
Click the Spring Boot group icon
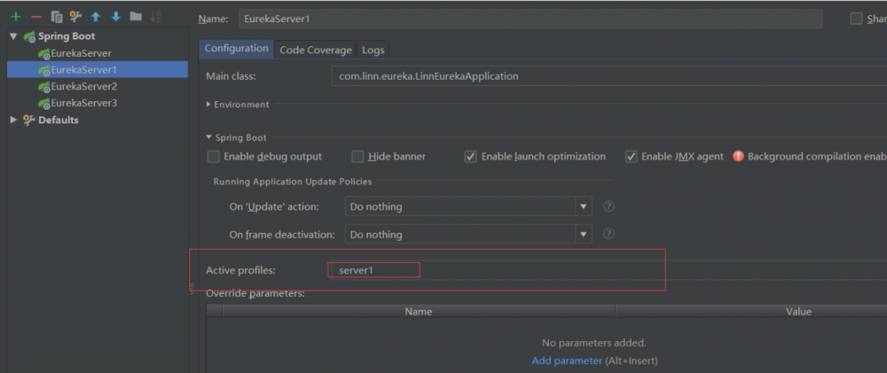click(29, 36)
